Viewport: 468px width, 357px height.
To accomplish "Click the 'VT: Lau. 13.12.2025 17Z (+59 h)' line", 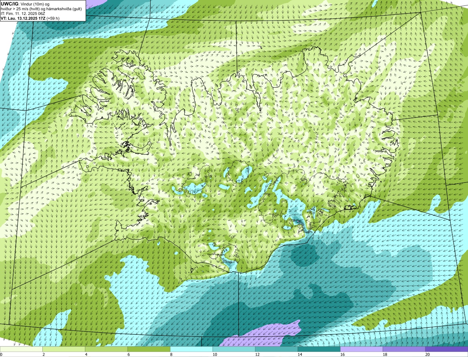I will (30, 18).
